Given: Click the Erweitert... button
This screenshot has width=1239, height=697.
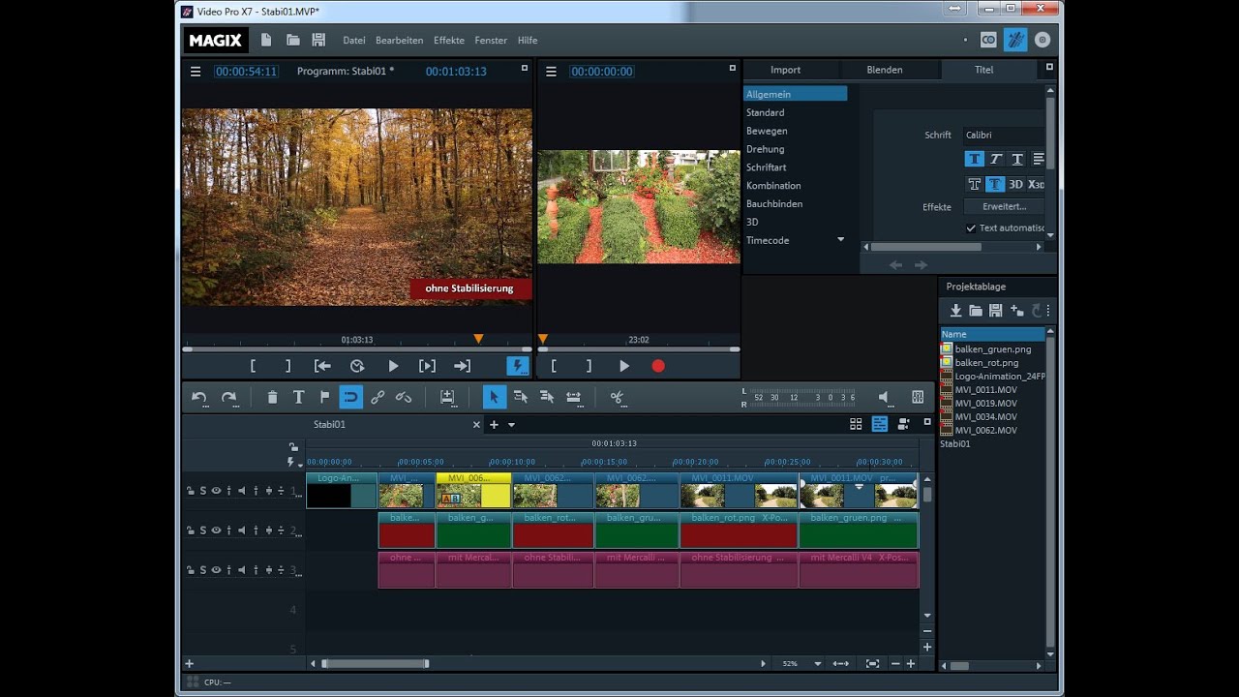Looking at the screenshot, I should (1004, 206).
